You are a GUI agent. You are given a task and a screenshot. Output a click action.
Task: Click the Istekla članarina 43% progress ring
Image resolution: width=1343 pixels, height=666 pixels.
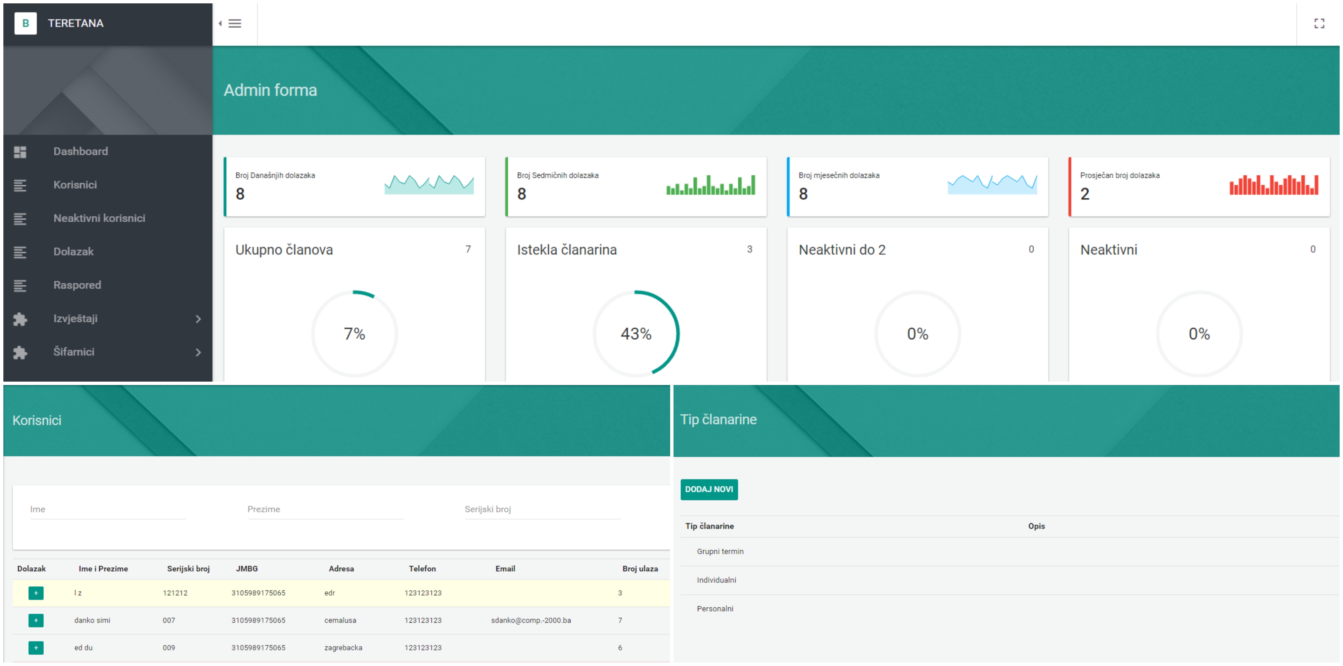tap(636, 334)
